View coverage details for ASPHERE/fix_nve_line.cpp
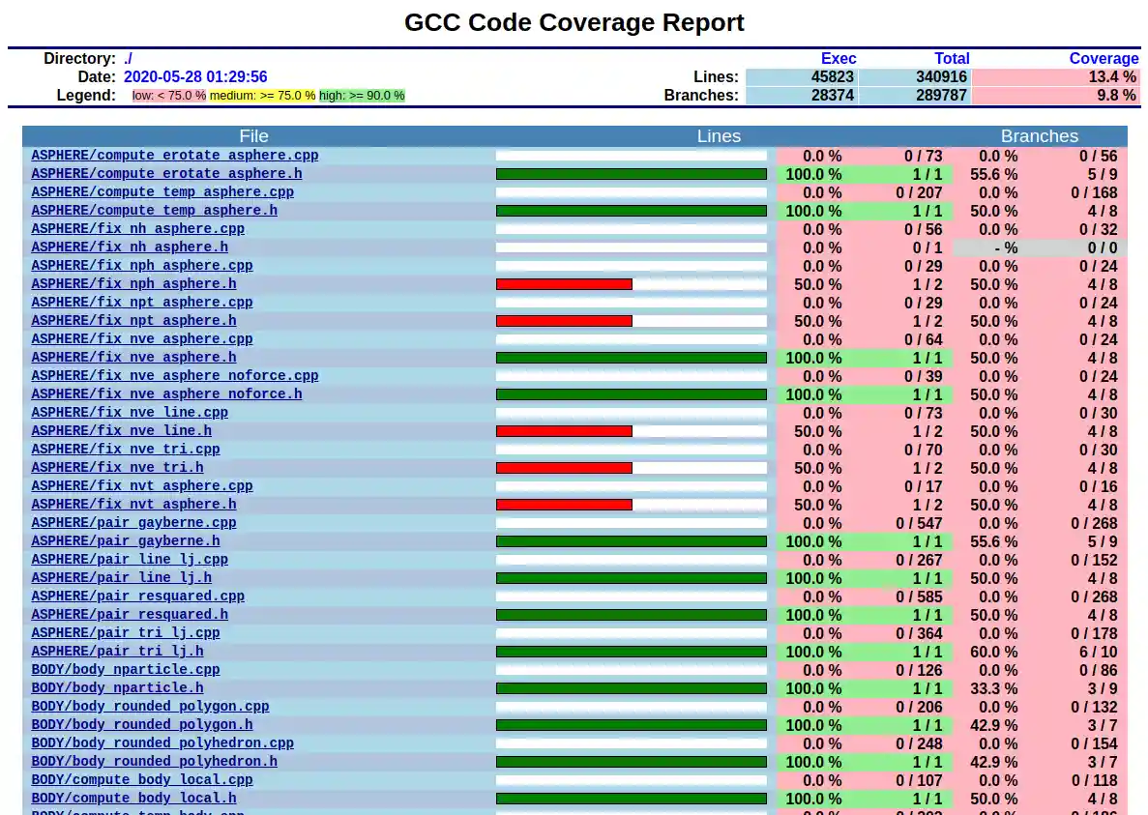 click(x=130, y=412)
